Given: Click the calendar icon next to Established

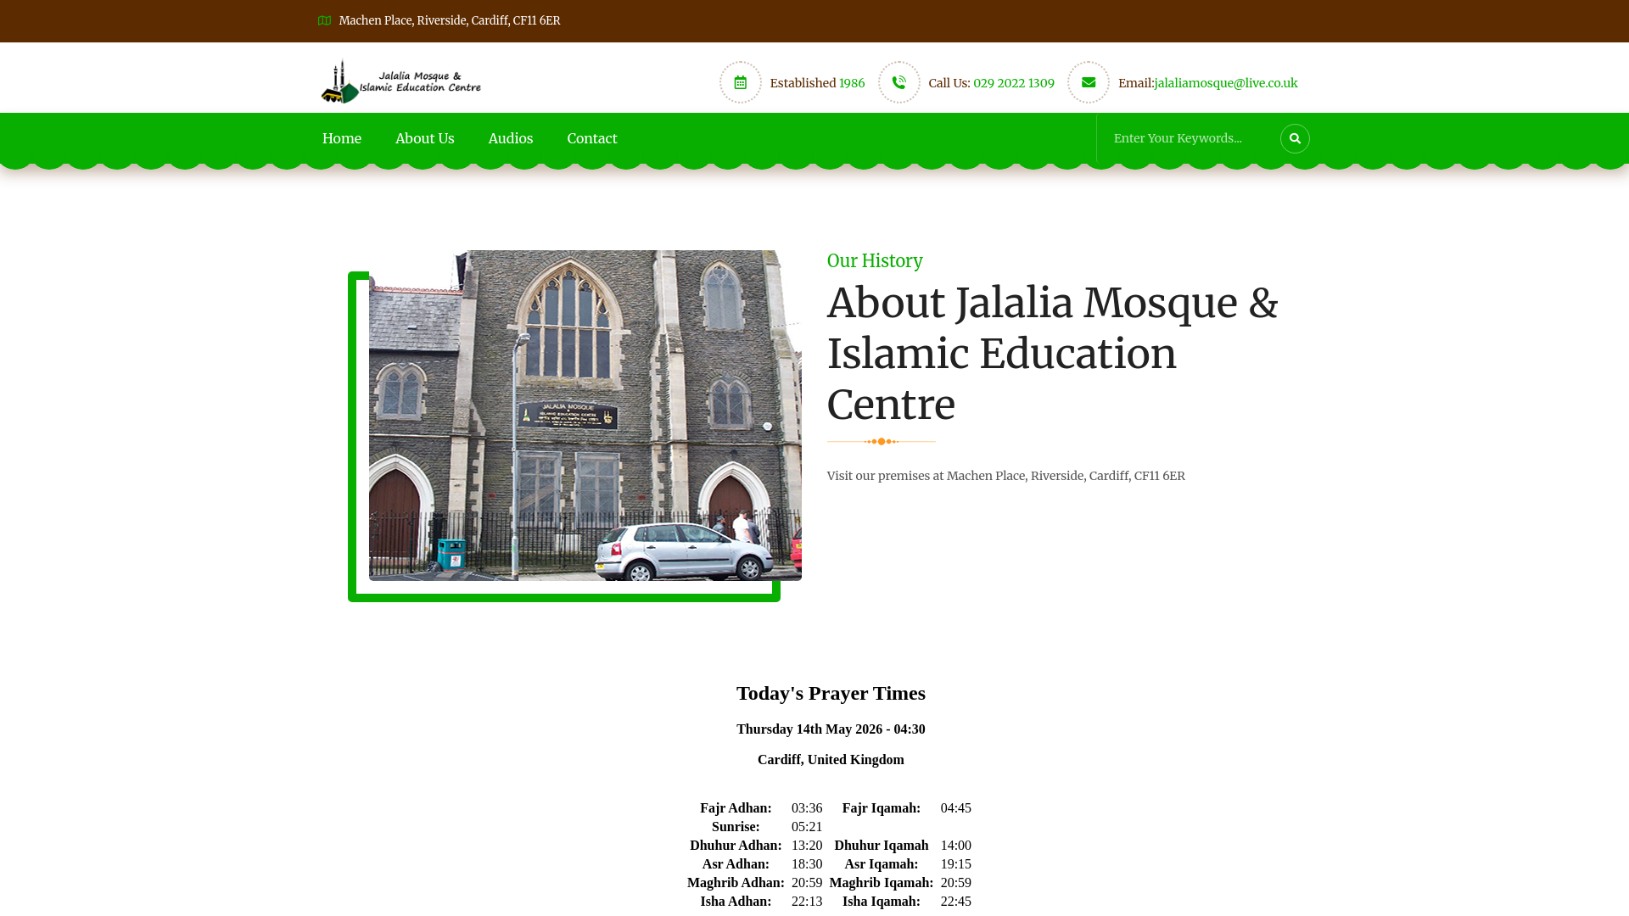Looking at the screenshot, I should 741,82.
